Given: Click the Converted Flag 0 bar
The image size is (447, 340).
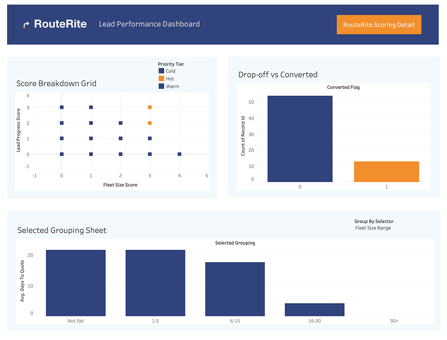Looking at the screenshot, I should 300,139.
